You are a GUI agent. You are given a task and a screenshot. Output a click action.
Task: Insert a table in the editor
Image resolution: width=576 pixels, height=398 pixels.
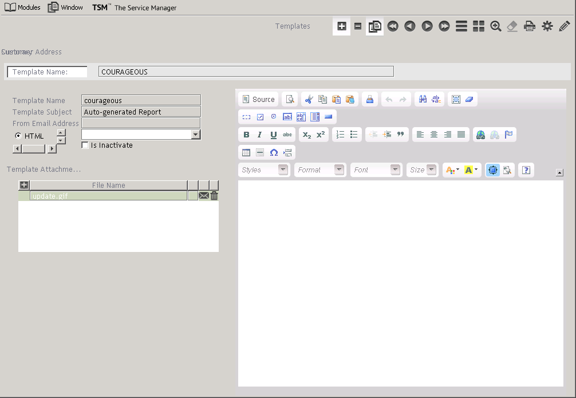click(x=246, y=152)
